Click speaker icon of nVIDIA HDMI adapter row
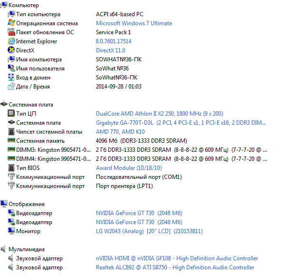286x276 pixels. (x=10, y=258)
